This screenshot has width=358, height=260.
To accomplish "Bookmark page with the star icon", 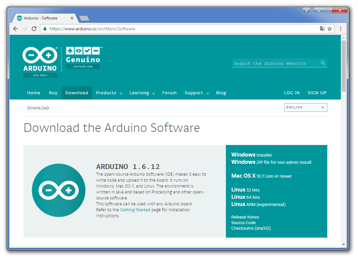I will tap(330, 29).
